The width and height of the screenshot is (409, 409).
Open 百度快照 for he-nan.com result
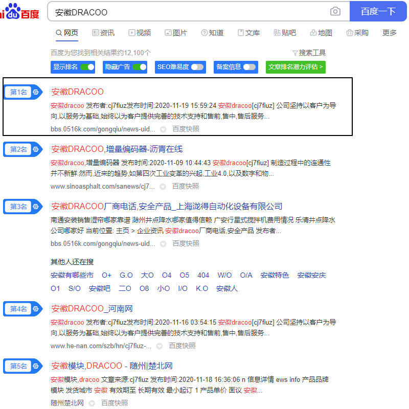click(x=182, y=346)
